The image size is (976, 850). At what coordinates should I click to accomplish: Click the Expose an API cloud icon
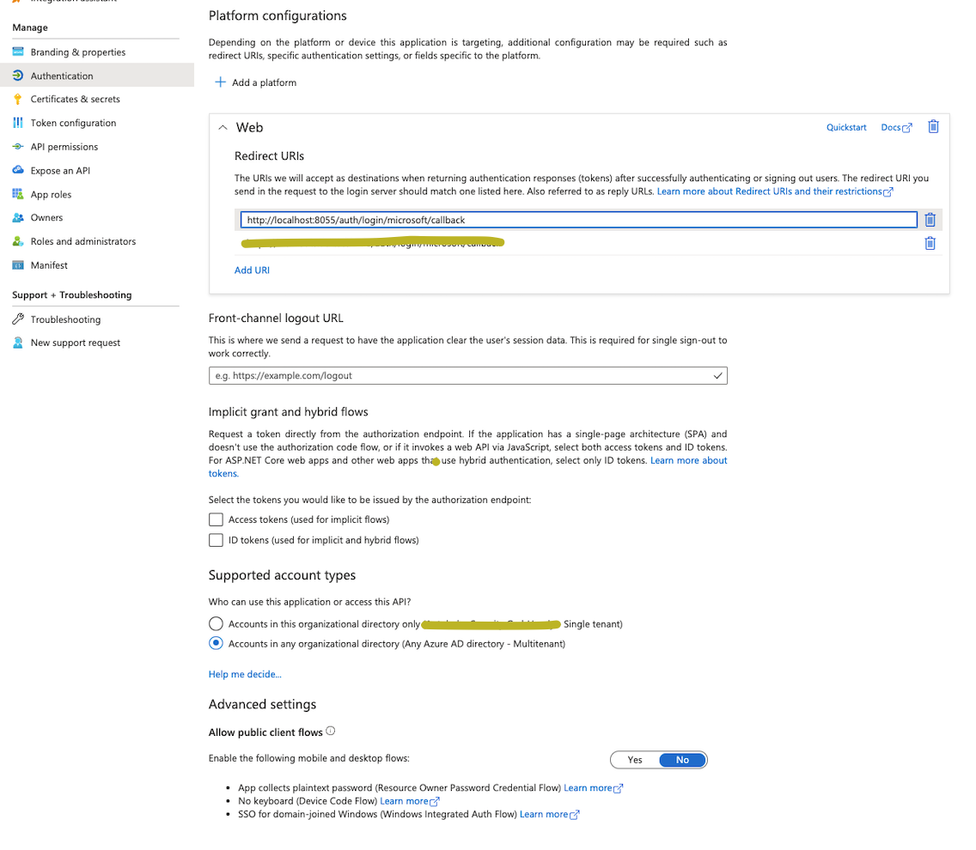(x=18, y=170)
